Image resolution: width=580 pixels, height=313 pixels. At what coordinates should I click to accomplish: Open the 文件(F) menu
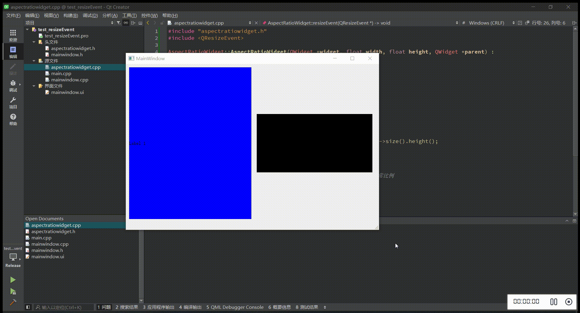pos(13,16)
